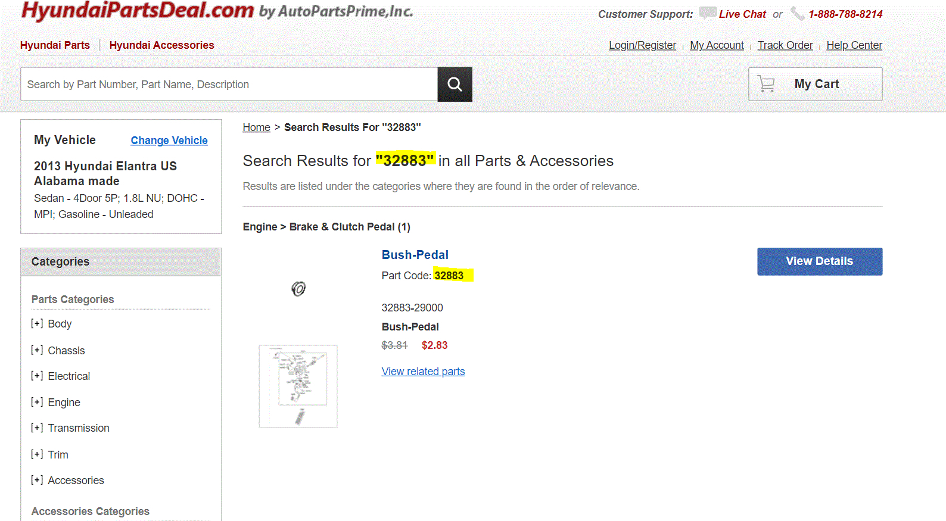The image size is (946, 521).
Task: Open the Hyundai Parts menu
Action: point(55,45)
